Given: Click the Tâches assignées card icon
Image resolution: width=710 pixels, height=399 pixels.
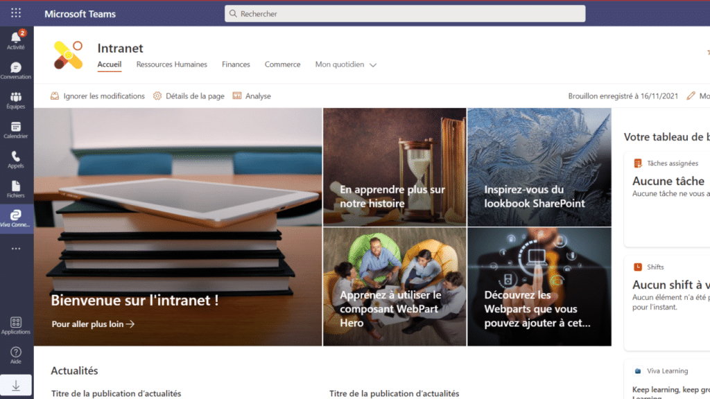Looking at the screenshot, I should pos(638,163).
